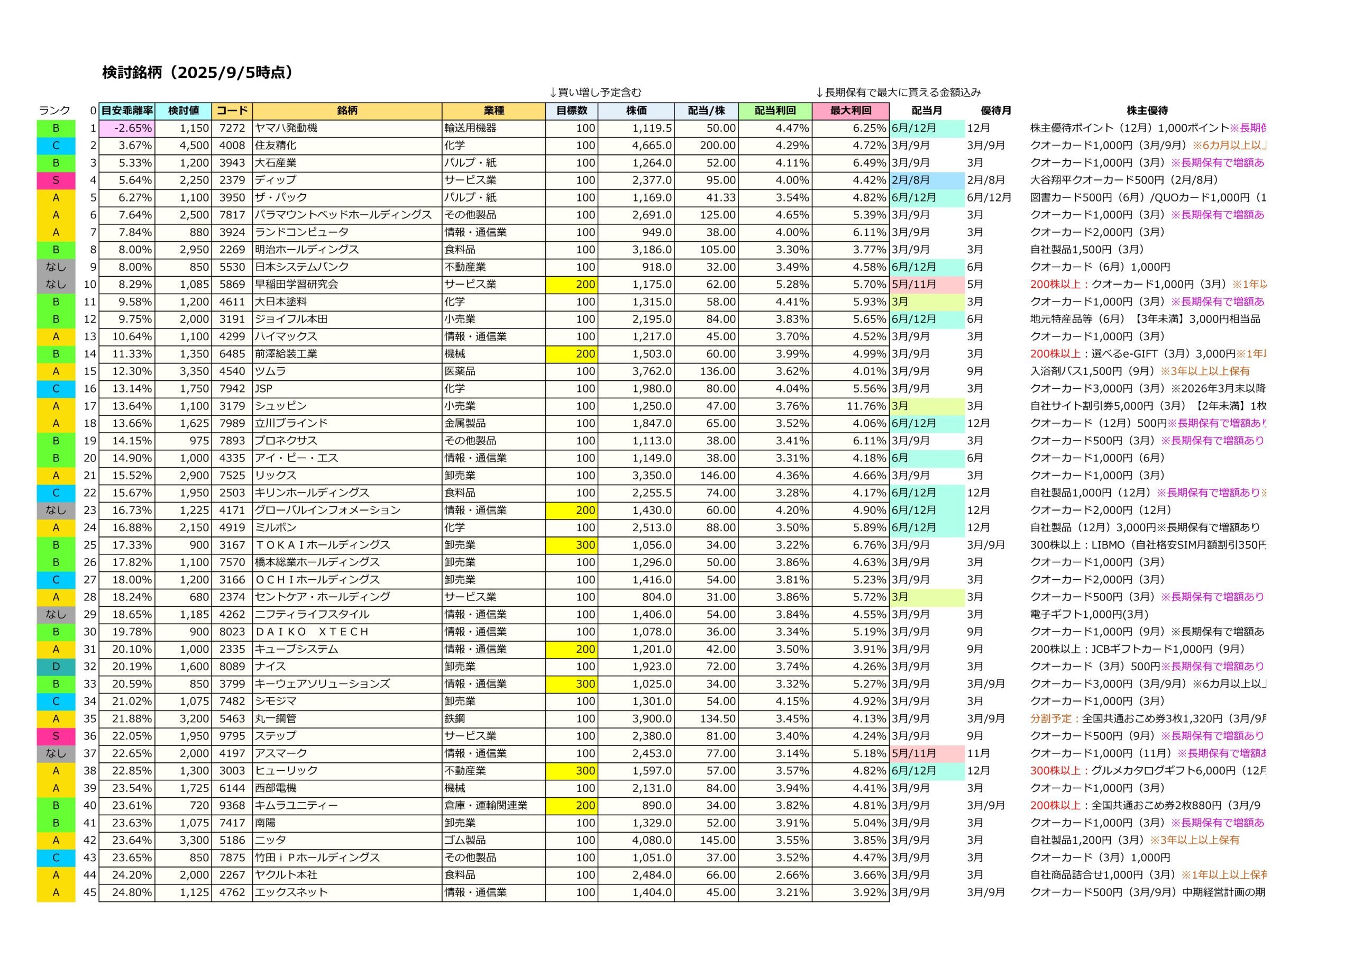Click the 配当月 column header
The width and height of the screenshot is (1354, 957).
click(x=927, y=111)
